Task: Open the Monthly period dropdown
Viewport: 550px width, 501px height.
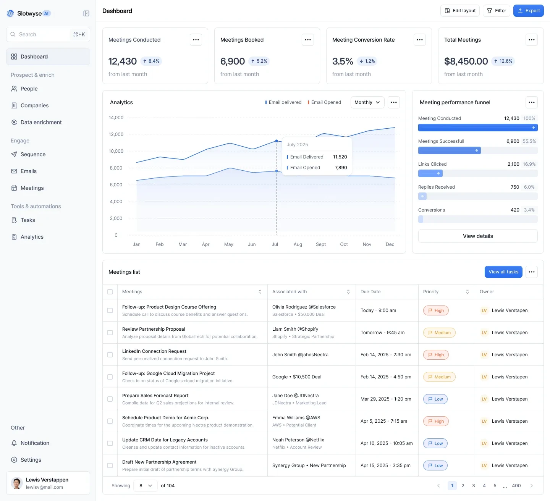Action: [x=367, y=102]
